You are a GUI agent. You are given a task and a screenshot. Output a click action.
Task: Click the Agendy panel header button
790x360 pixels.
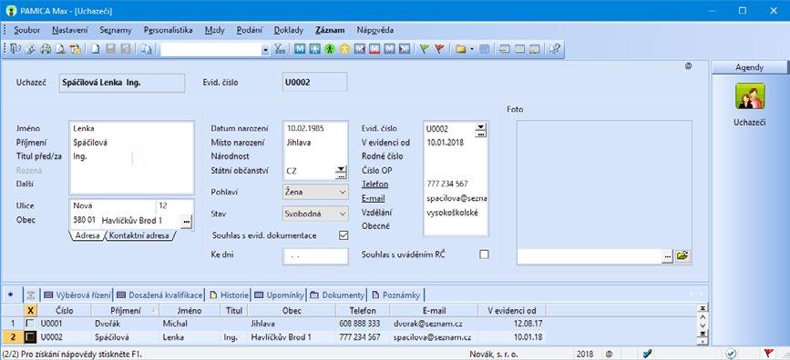pos(749,67)
